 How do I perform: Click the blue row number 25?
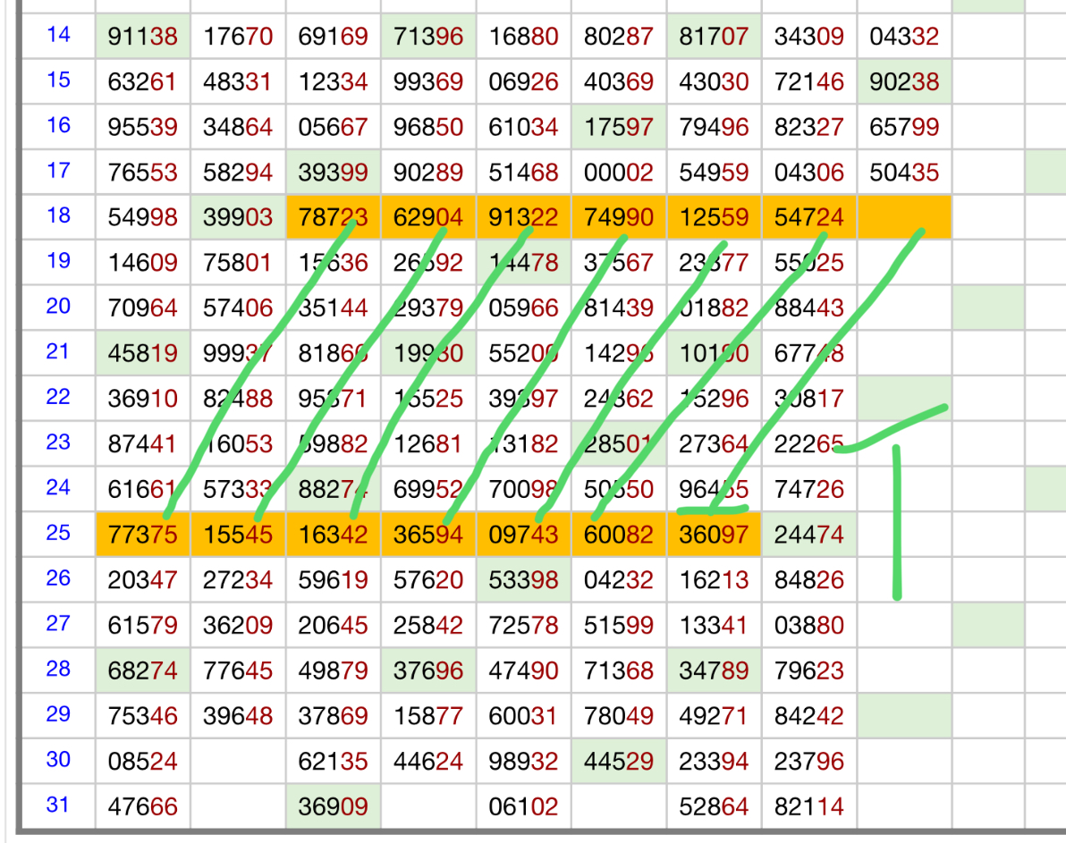[58, 533]
